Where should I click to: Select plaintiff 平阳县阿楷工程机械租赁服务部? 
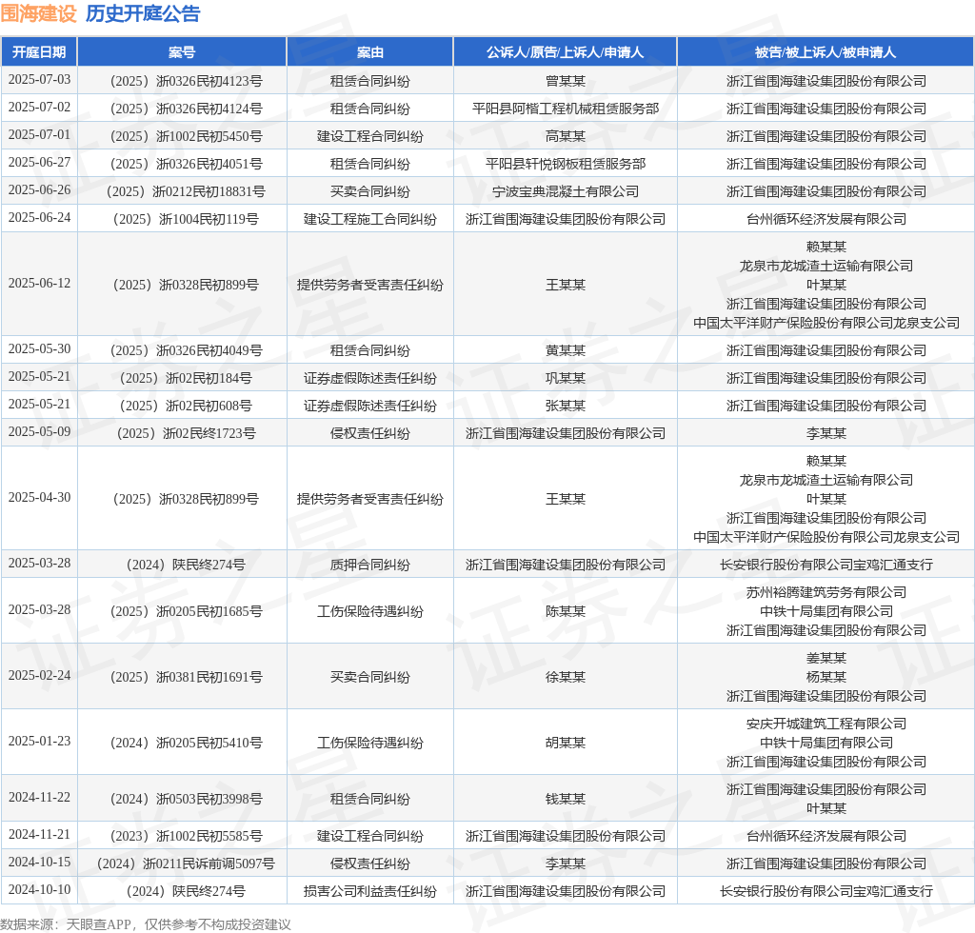[566, 109]
